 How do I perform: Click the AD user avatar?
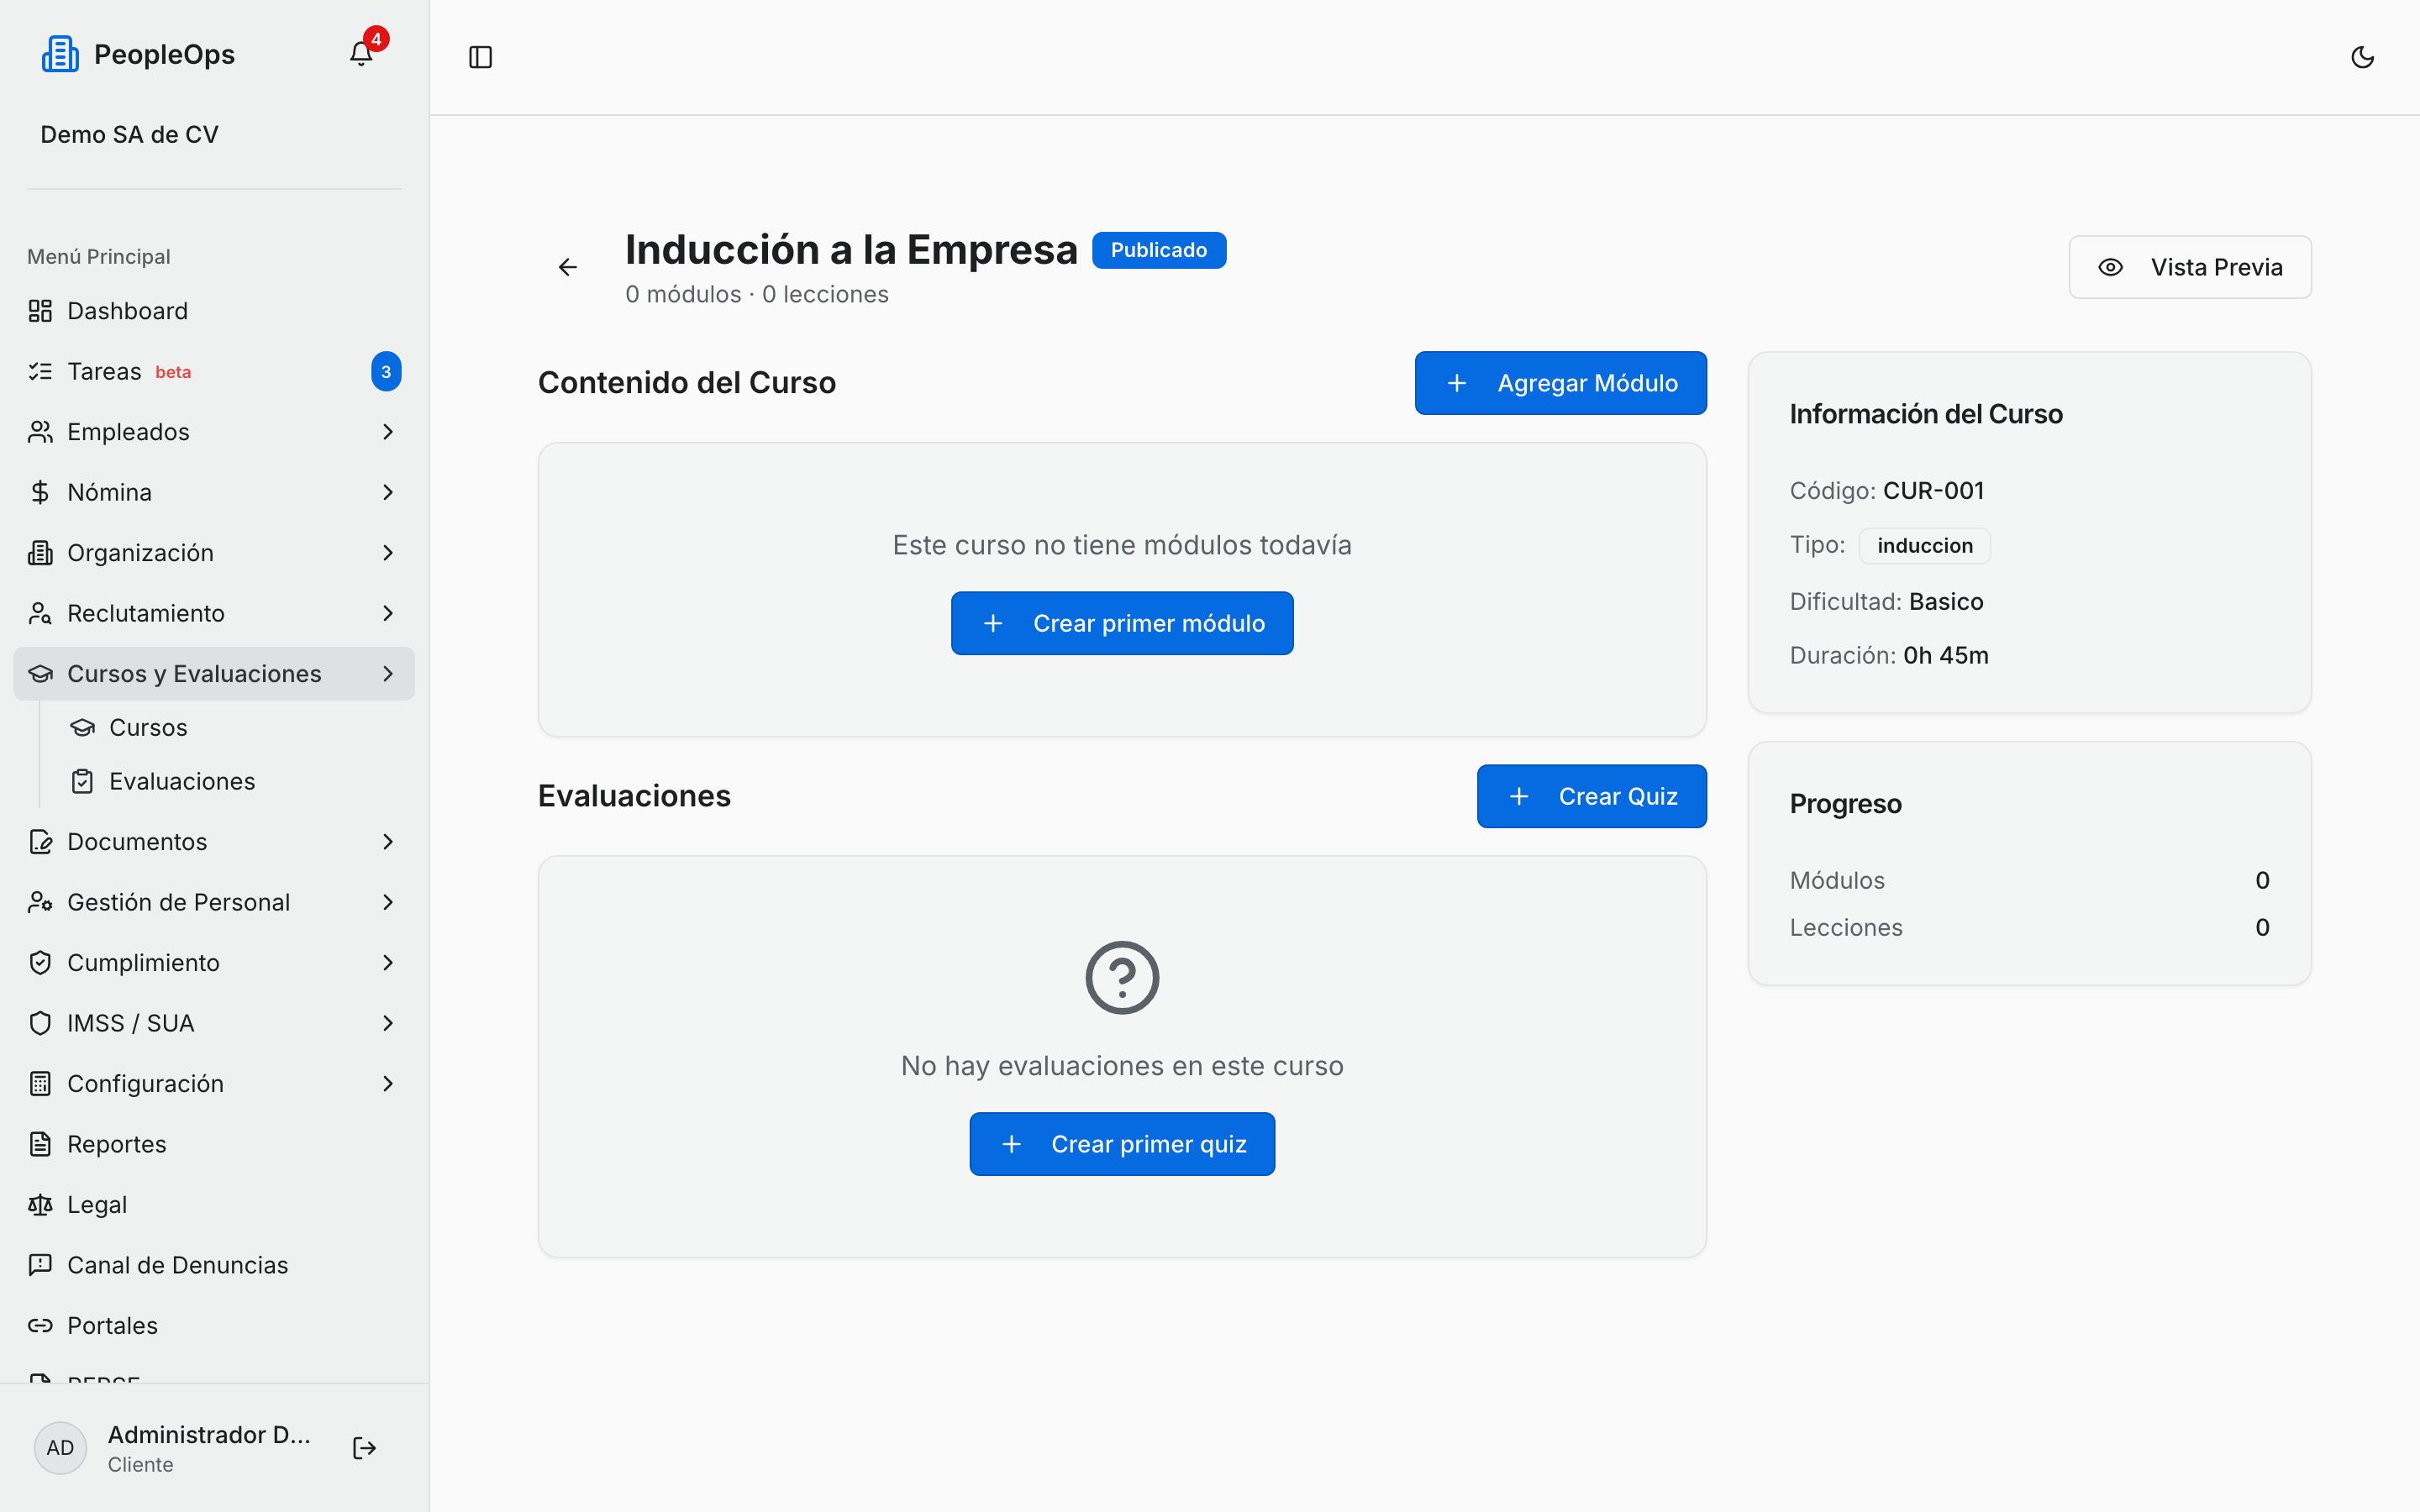(x=60, y=1448)
